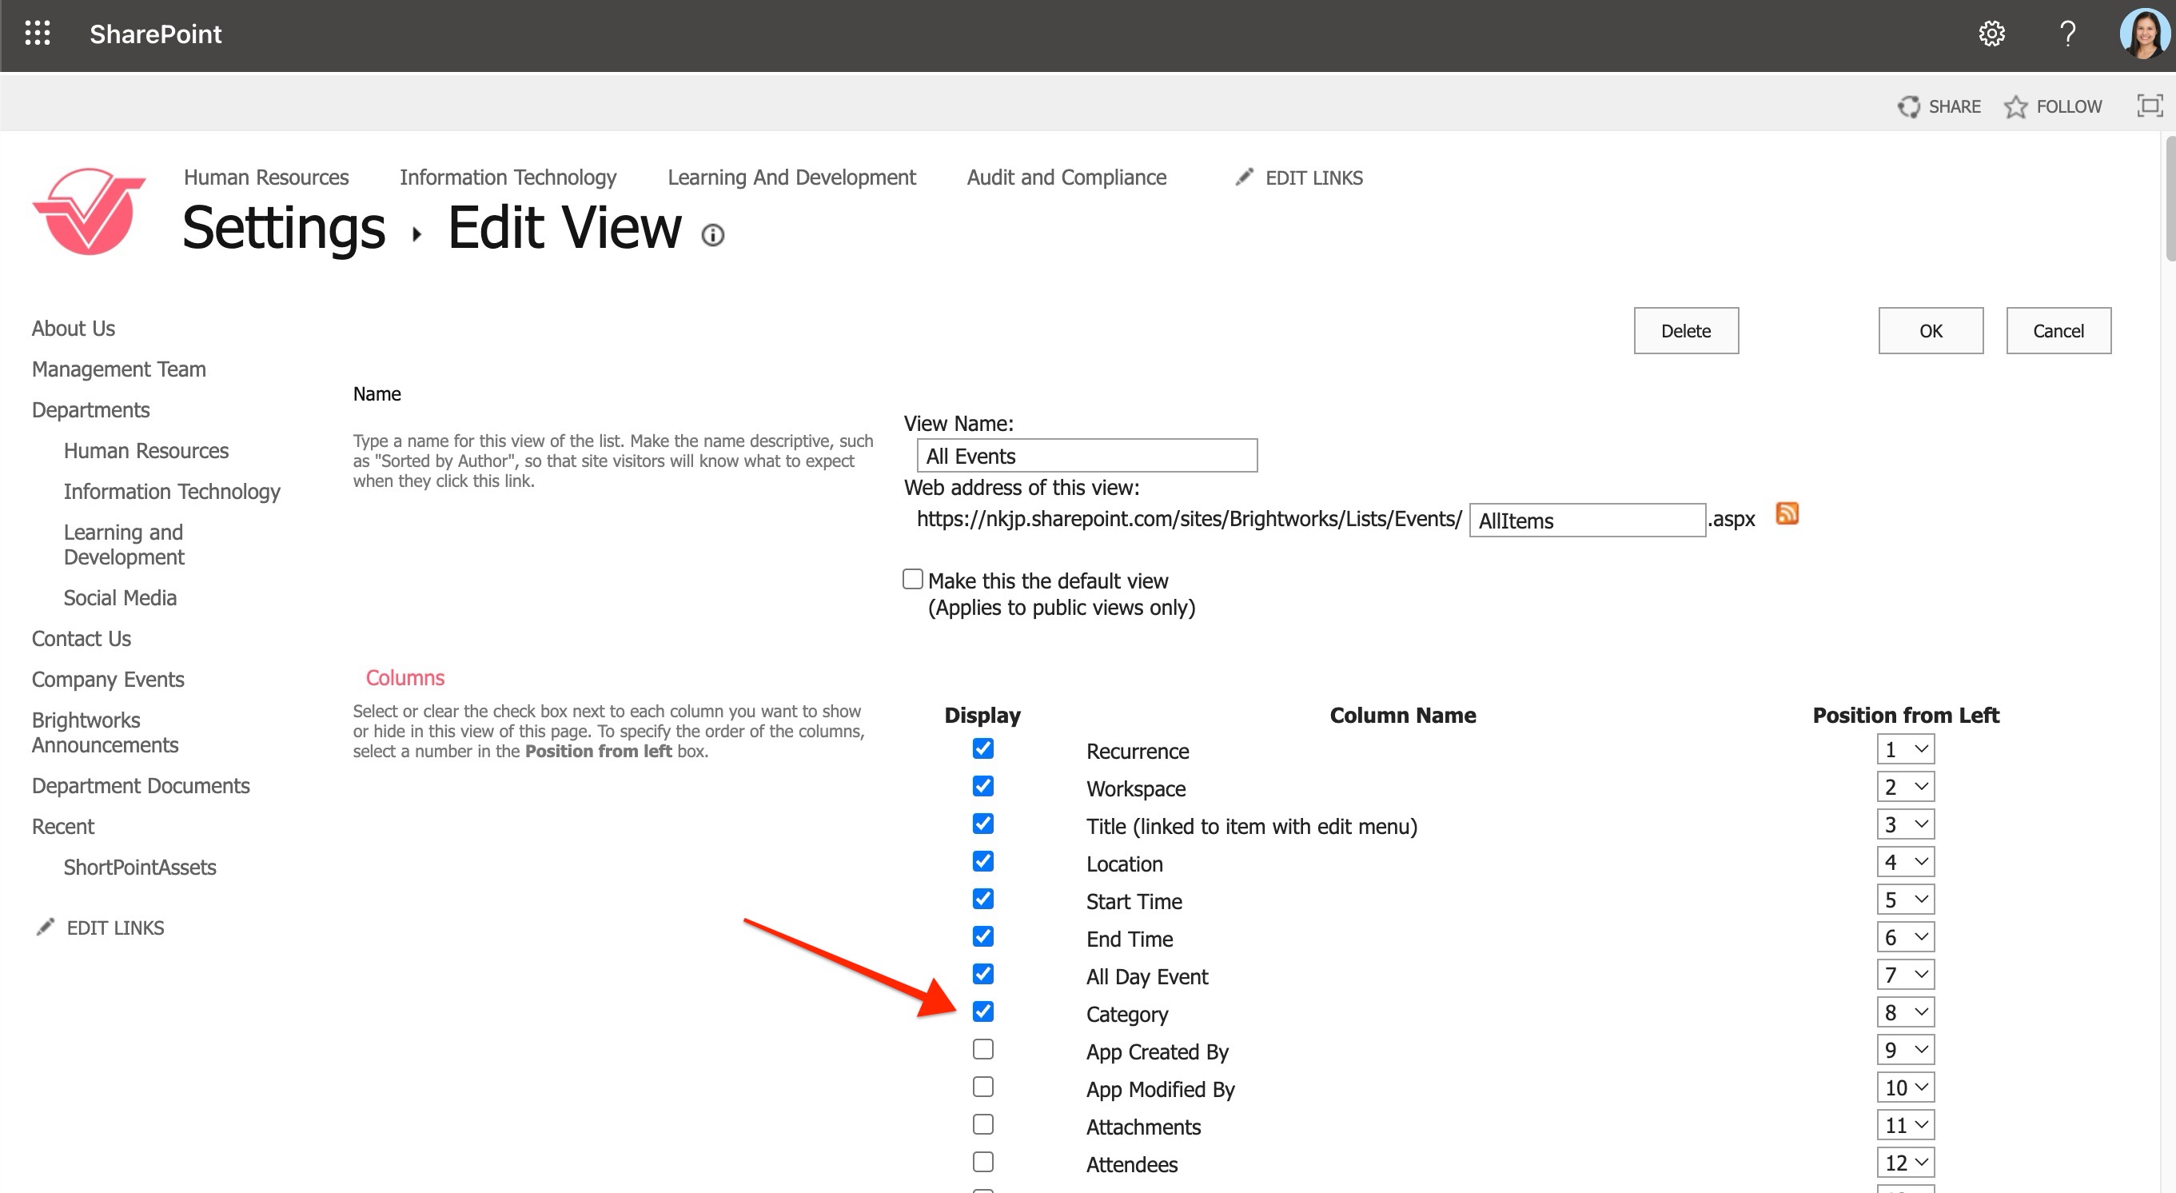
Task: Open Audit and Compliance top navigation
Action: pyautogui.click(x=1066, y=178)
